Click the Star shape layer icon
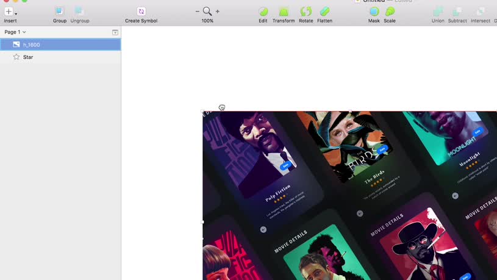The width and height of the screenshot is (497, 280). [16, 57]
